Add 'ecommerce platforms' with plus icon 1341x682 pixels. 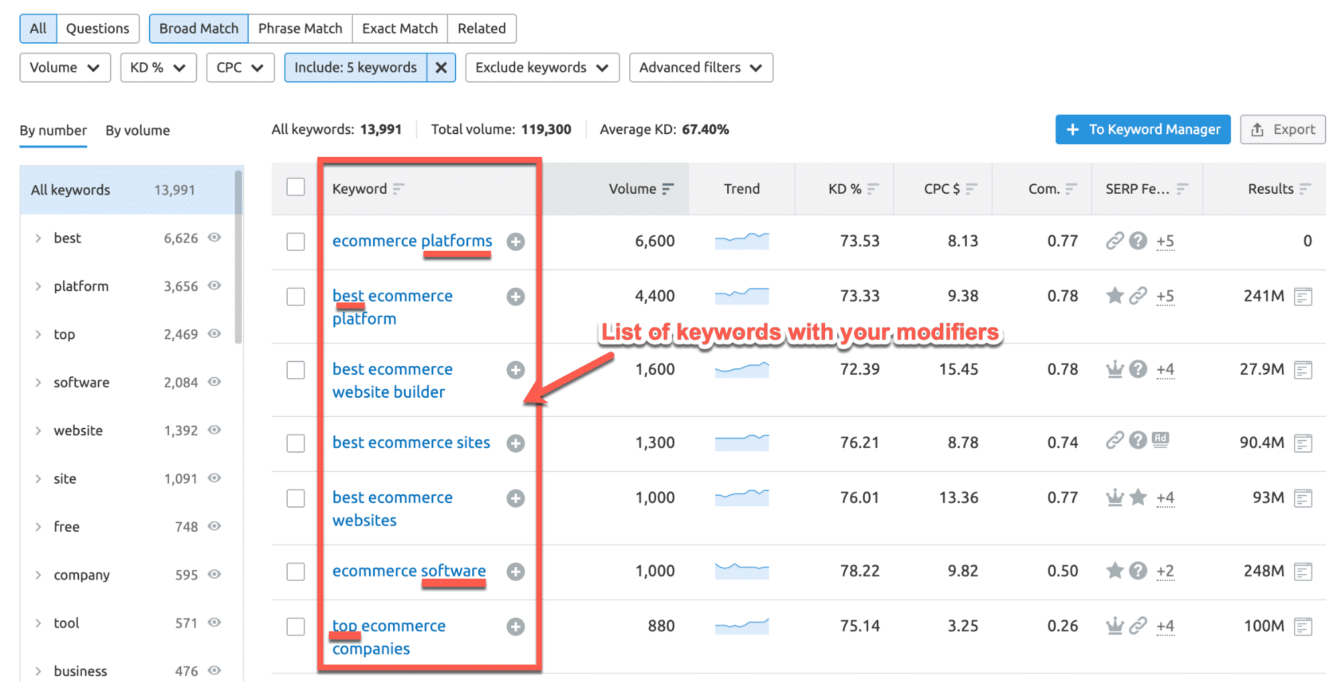coord(515,241)
